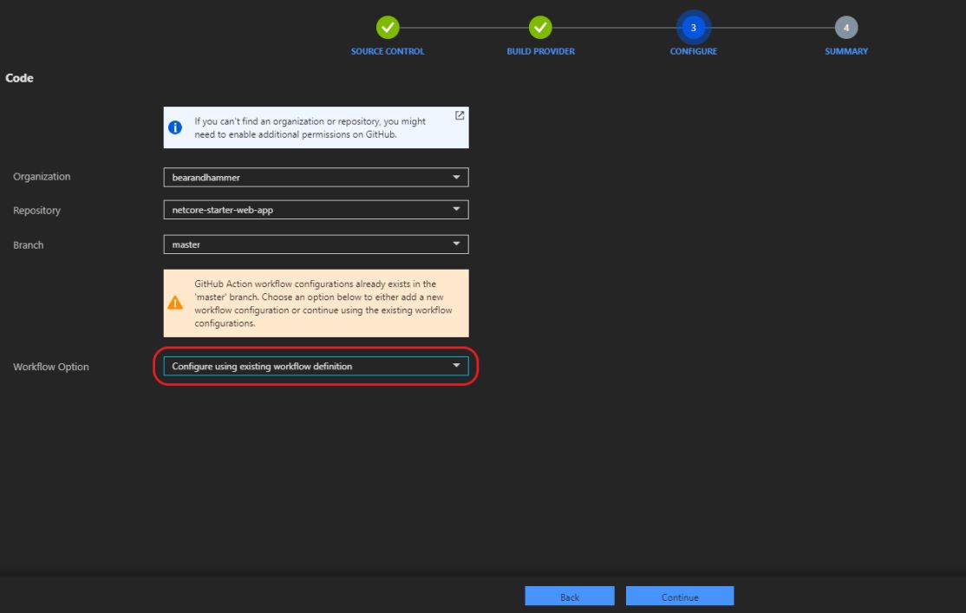Click the GitHub permissions info message text

tap(310, 127)
